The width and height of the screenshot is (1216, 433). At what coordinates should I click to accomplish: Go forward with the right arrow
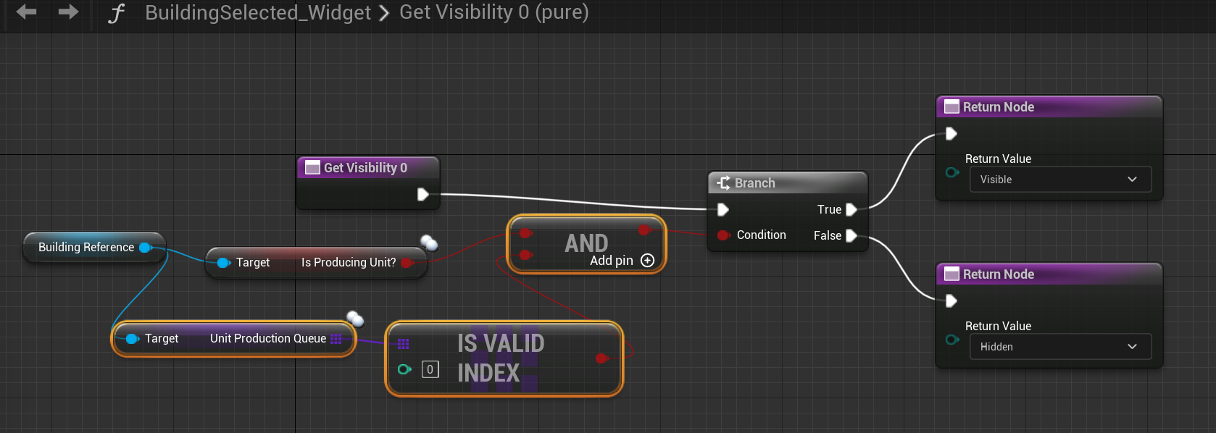[x=68, y=12]
